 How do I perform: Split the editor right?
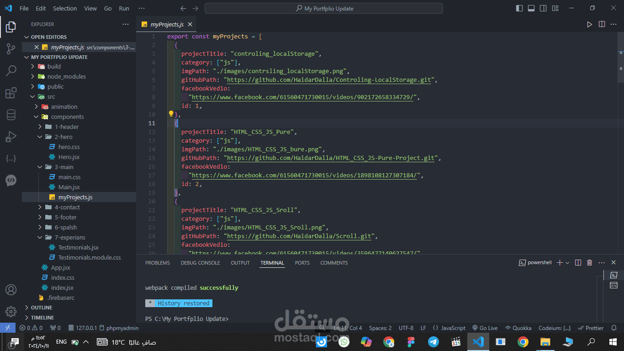[602, 24]
